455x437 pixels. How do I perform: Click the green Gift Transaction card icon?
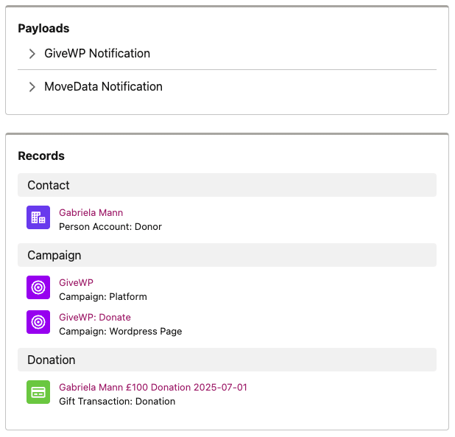pyautogui.click(x=38, y=392)
